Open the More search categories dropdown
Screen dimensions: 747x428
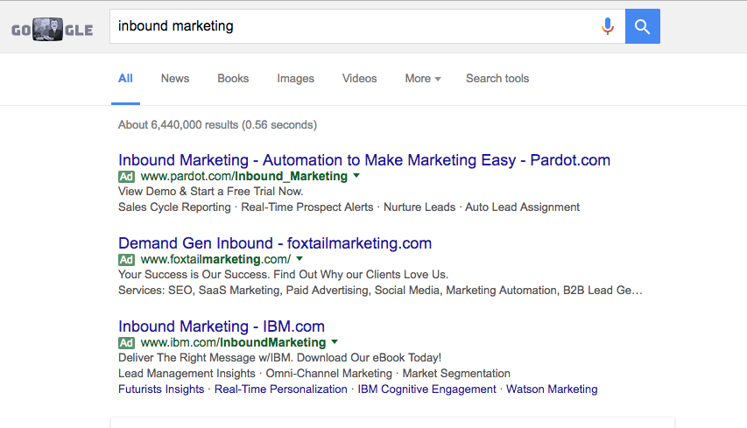pyautogui.click(x=422, y=79)
